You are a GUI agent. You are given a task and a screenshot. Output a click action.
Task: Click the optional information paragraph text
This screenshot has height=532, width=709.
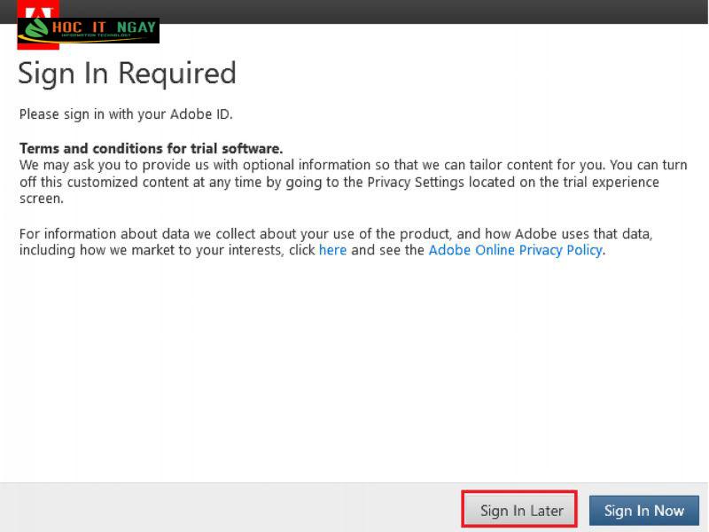pyautogui.click(x=353, y=182)
